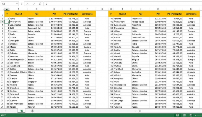The width and height of the screenshot is (202, 117).
Task: Select the cell containing São Paulo
Action: pos(19,63)
